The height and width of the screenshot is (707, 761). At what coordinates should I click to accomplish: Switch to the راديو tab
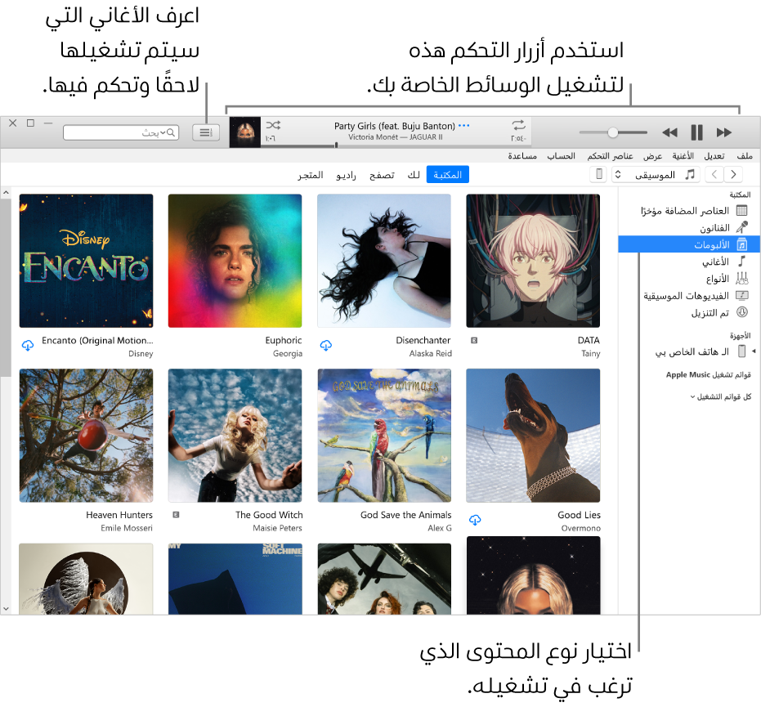coord(346,175)
